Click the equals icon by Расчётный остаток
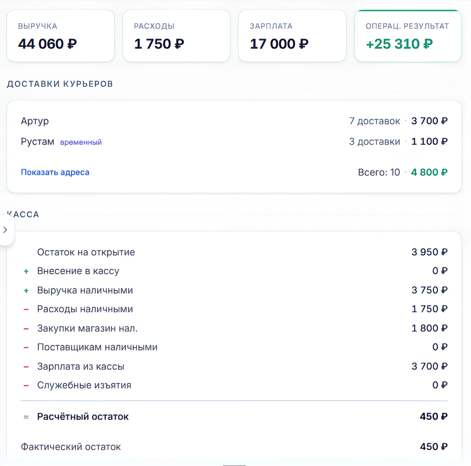This screenshot has width=471, height=466. coord(26,417)
